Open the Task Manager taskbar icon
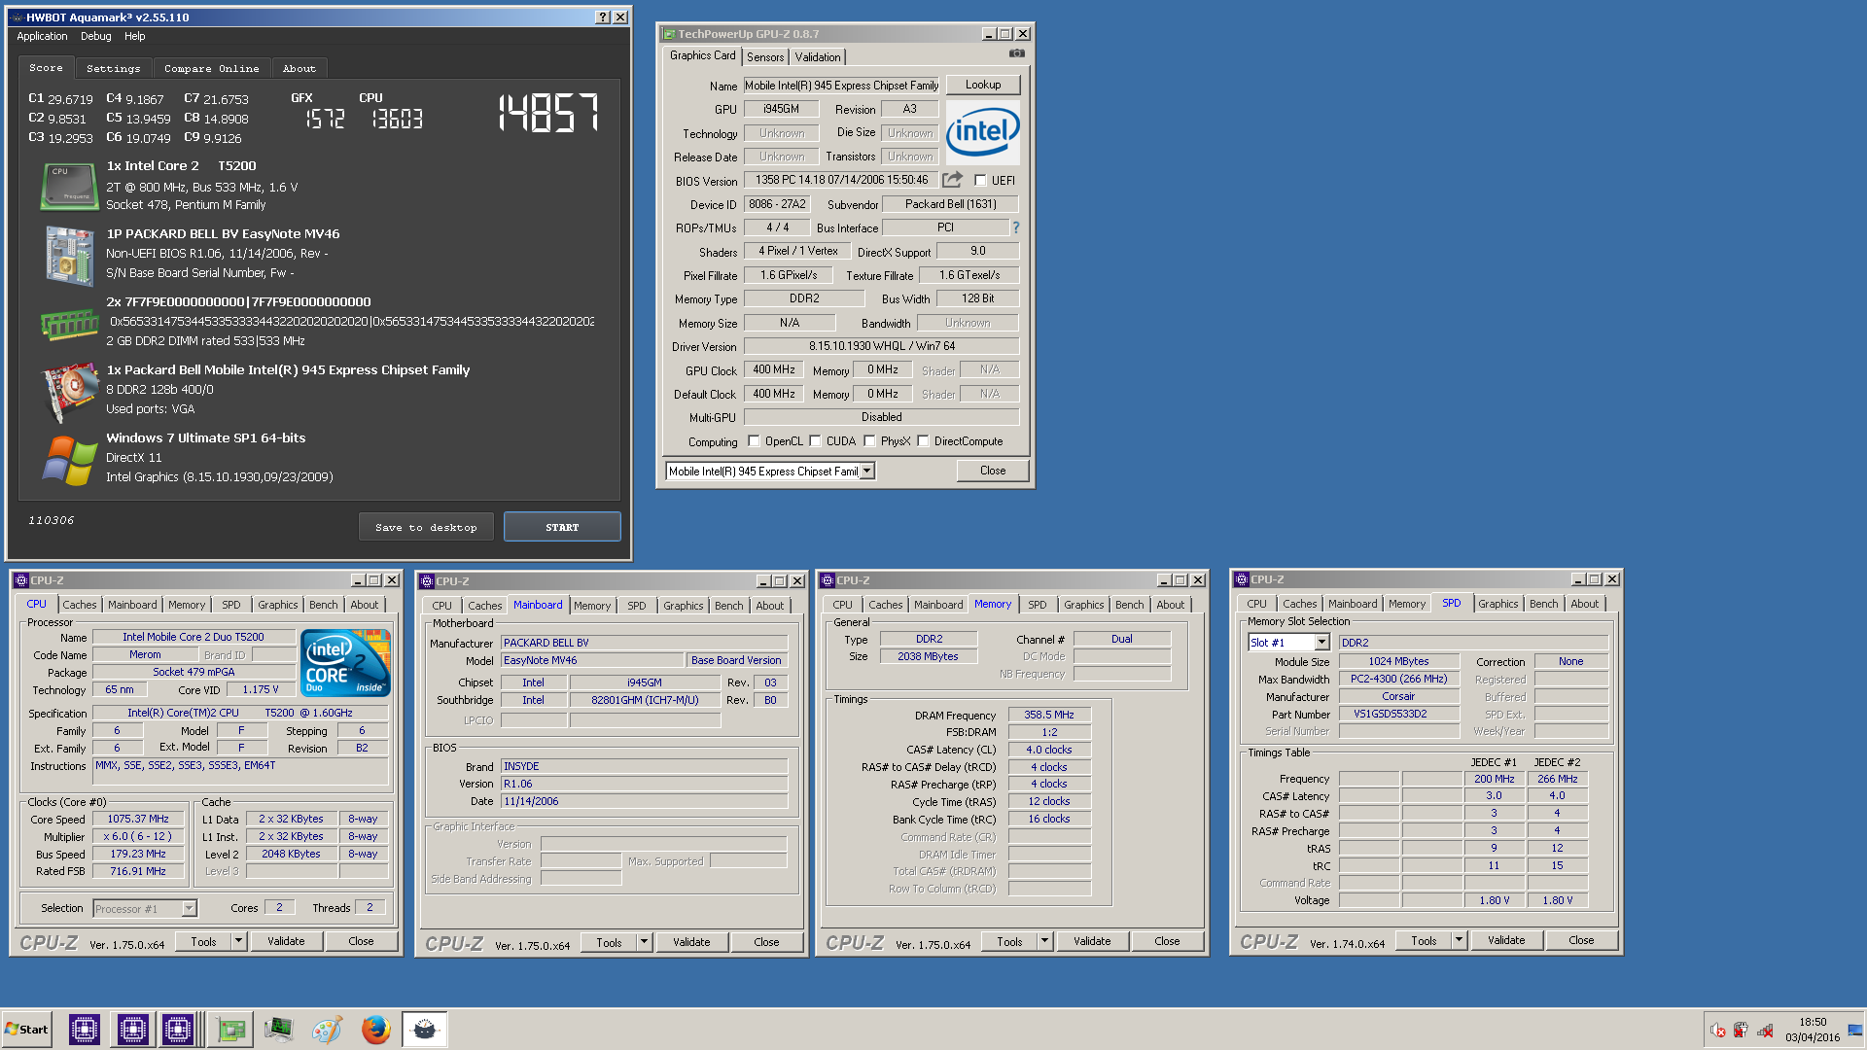Image resolution: width=1867 pixels, height=1050 pixels. coord(279,1030)
